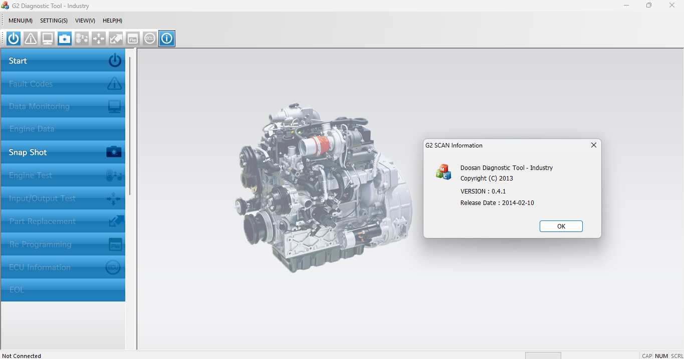The image size is (684, 359).
Task: Click OK in G2 SCAN Information dialog
Action: (x=561, y=226)
